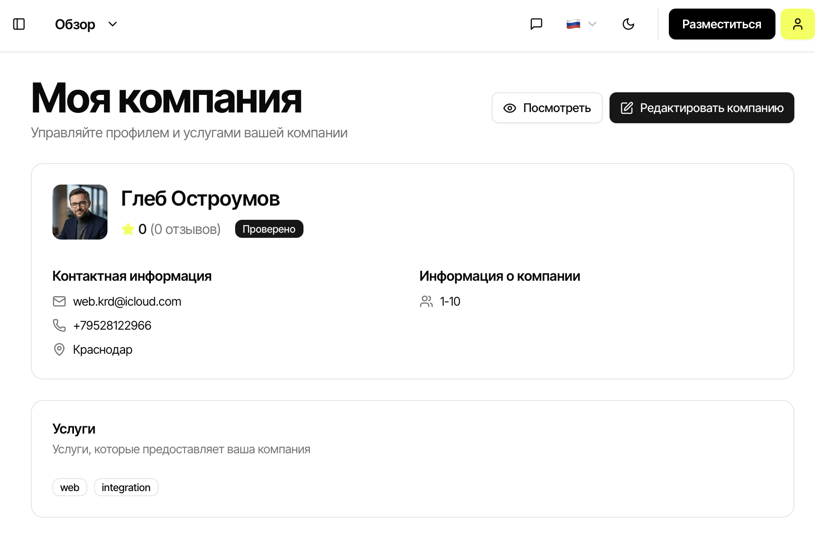
Task: Click the Проверено verified badge
Action: tap(269, 229)
